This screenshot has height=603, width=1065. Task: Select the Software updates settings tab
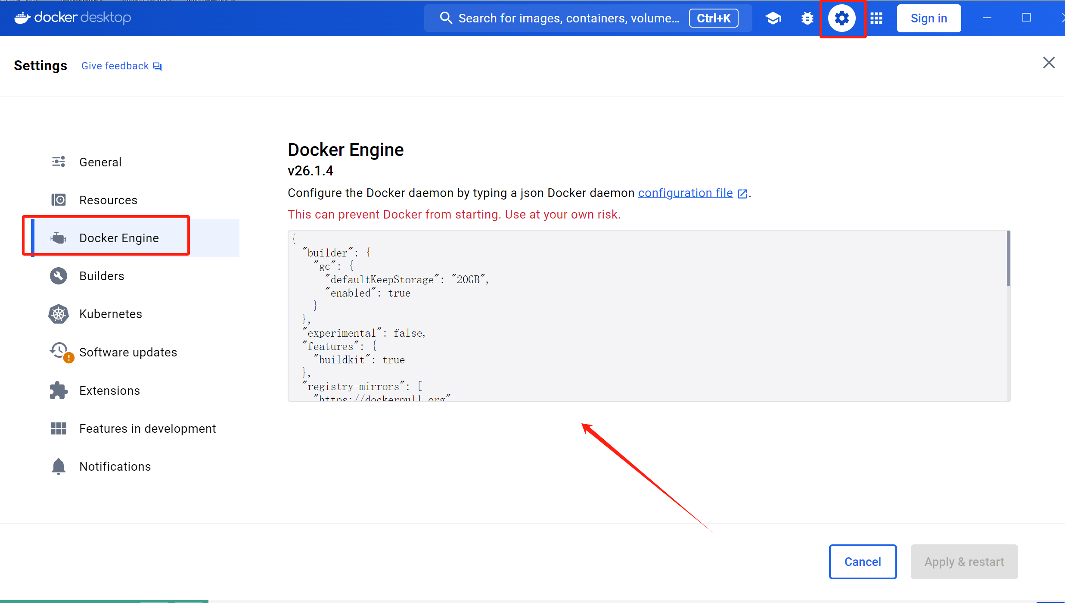click(136, 352)
